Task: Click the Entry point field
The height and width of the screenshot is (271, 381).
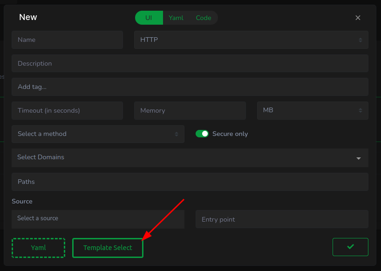Action: pyautogui.click(x=282, y=219)
